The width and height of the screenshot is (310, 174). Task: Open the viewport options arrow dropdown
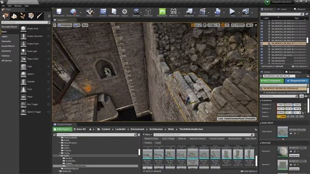(x=55, y=25)
